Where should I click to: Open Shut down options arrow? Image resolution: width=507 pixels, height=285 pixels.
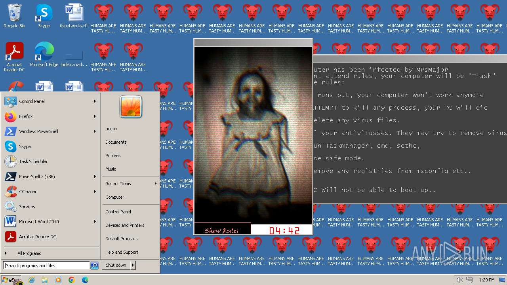[x=133, y=266]
